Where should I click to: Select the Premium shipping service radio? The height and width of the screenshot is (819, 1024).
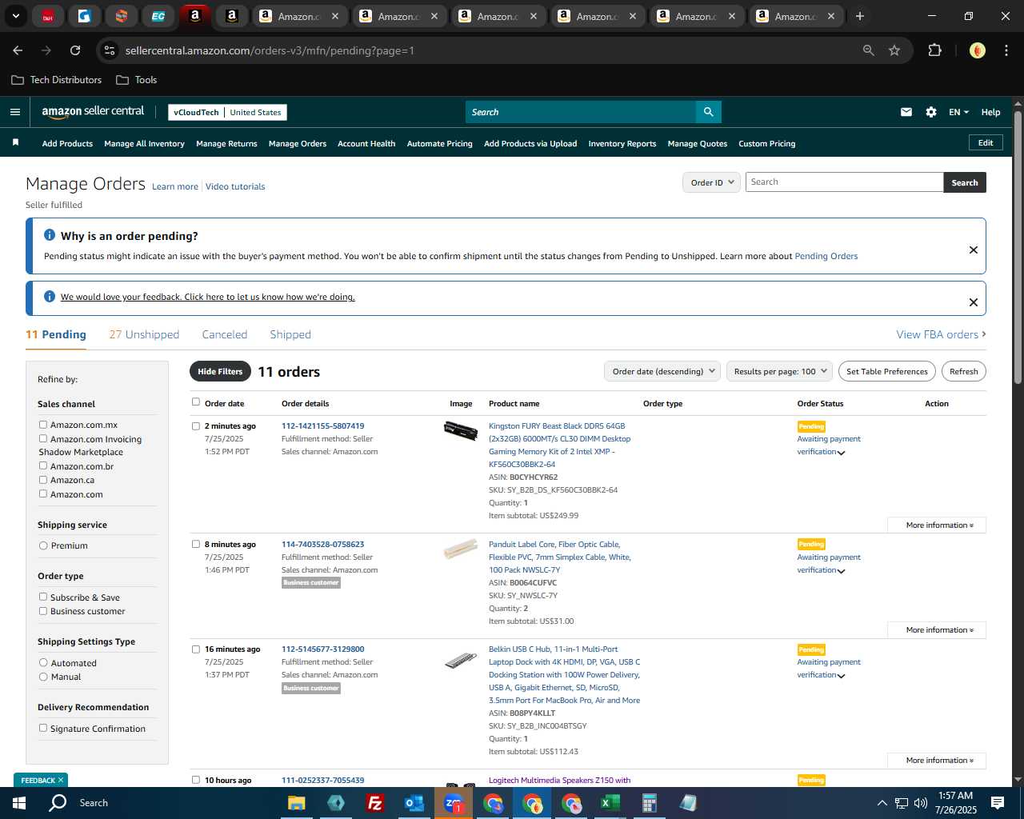click(x=43, y=545)
